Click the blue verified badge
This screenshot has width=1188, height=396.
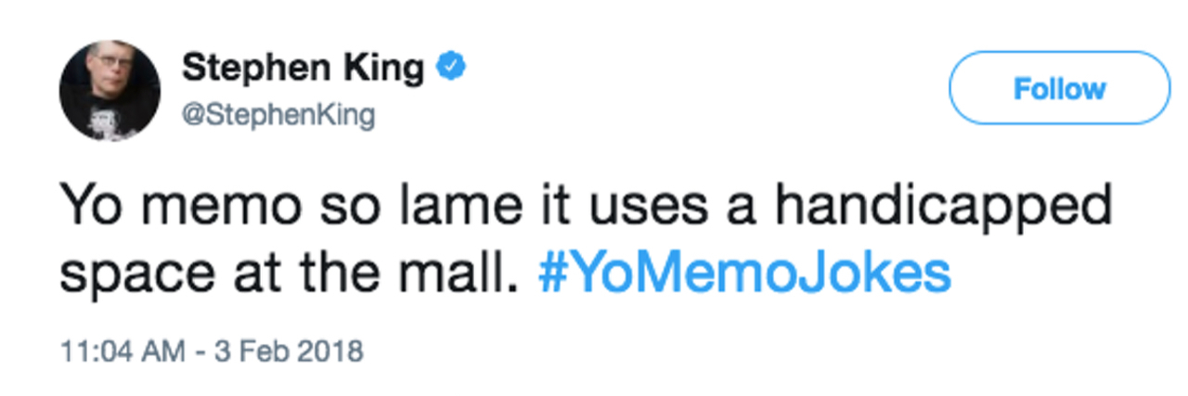tap(450, 68)
